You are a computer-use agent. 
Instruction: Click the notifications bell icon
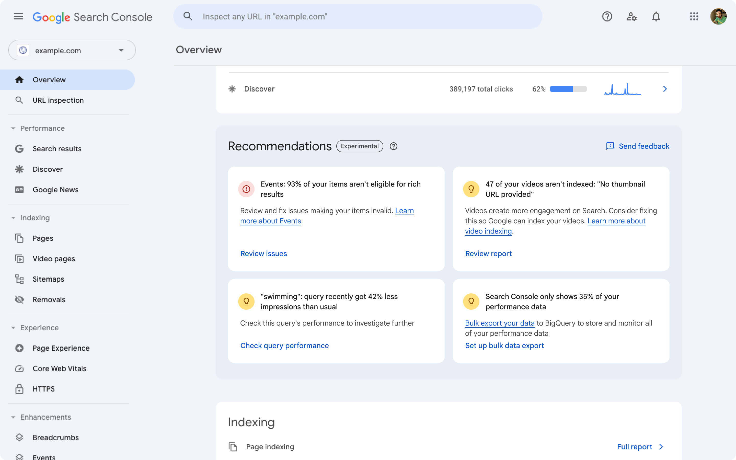(x=655, y=16)
